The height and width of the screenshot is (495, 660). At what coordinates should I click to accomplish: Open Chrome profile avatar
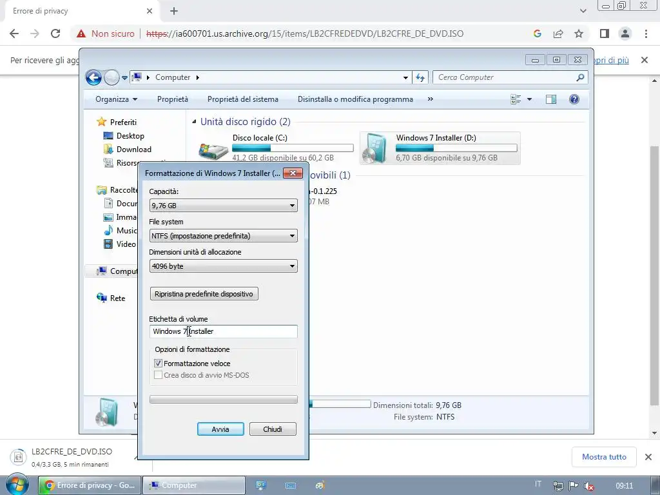(625, 34)
